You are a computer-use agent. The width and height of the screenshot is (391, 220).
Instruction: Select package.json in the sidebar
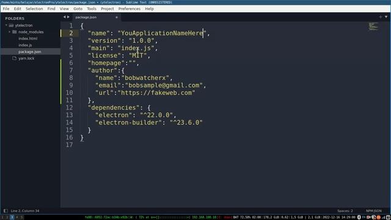(30, 51)
